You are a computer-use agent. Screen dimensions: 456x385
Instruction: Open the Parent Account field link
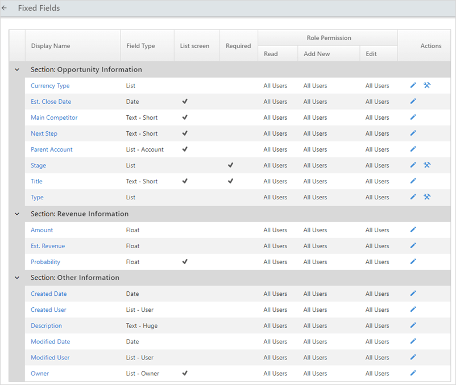[52, 149]
